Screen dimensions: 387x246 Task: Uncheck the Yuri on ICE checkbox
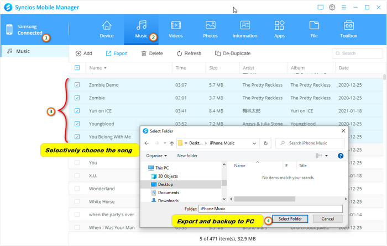tap(77, 110)
